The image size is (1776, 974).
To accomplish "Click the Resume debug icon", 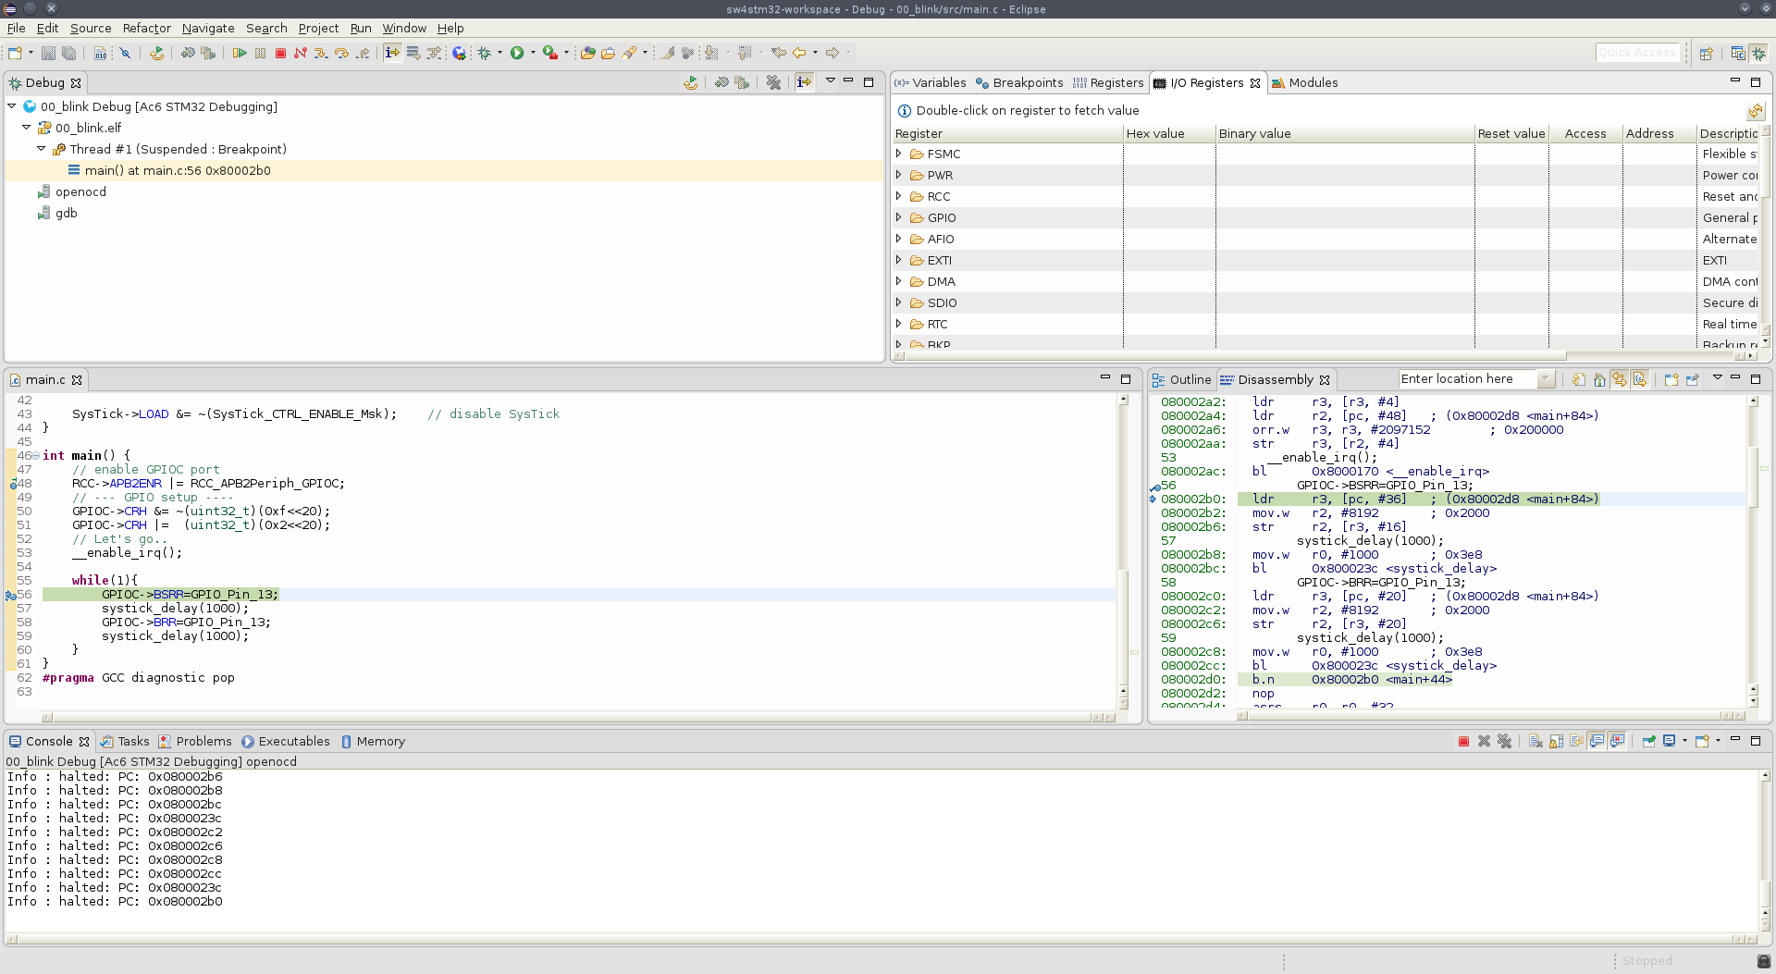I will point(239,53).
